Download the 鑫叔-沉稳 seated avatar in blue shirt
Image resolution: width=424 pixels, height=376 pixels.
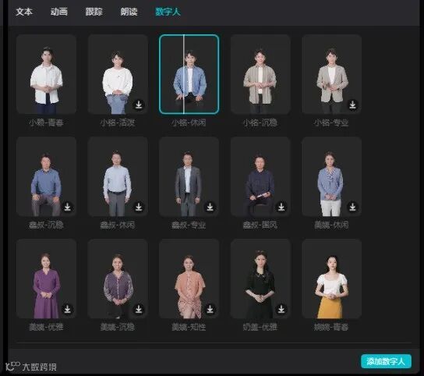click(67, 207)
